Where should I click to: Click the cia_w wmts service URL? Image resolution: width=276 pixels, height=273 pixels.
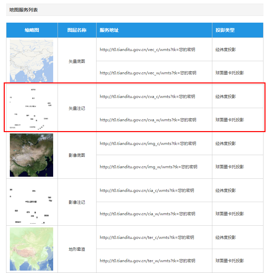point(147,214)
